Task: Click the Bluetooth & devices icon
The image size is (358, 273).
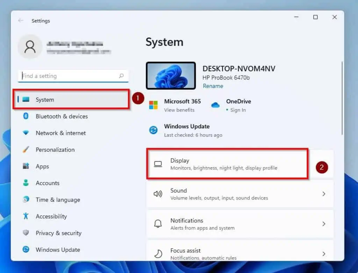Action: coord(26,116)
